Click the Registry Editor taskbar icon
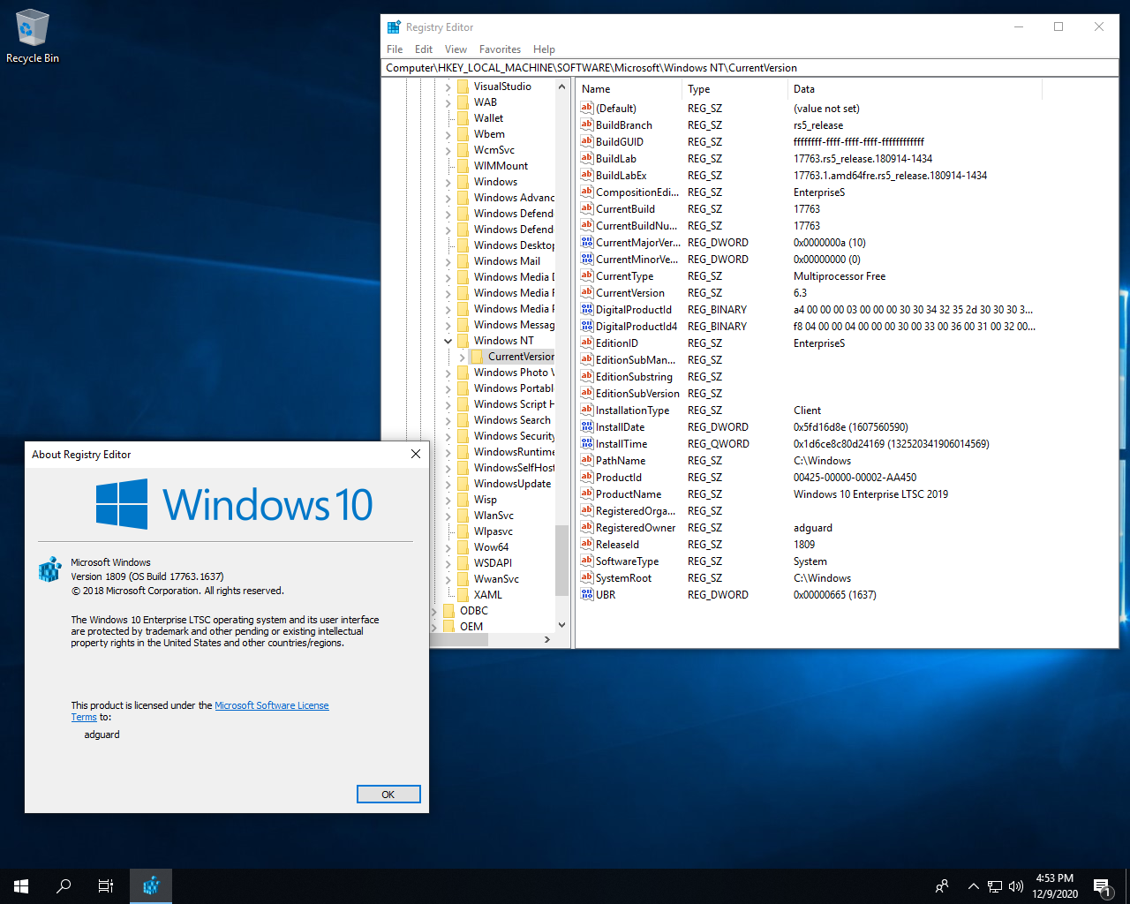 pos(151,886)
